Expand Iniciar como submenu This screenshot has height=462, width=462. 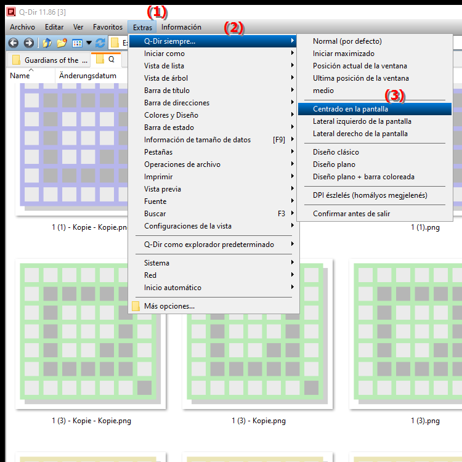pyautogui.click(x=213, y=54)
